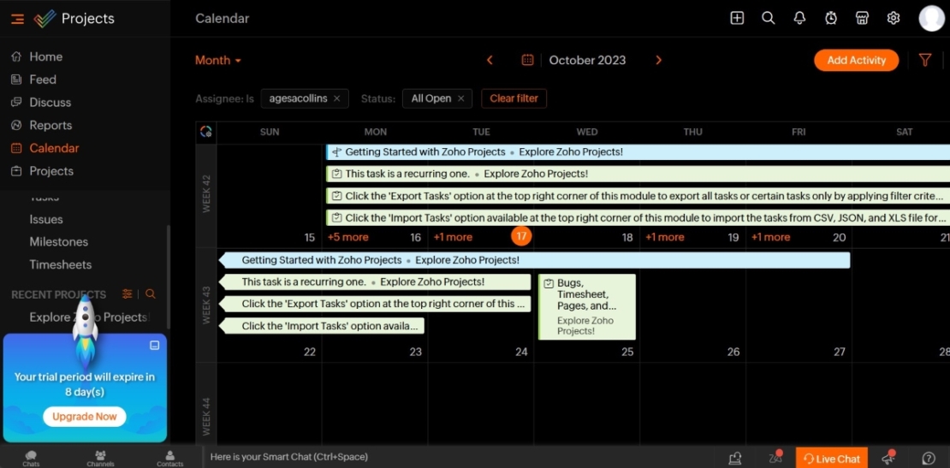Open the timer clock icon
This screenshot has height=468, width=950.
tap(831, 18)
